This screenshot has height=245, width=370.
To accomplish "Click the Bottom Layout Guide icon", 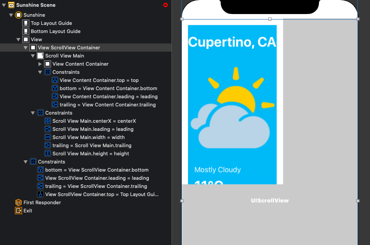I will 26,31.
